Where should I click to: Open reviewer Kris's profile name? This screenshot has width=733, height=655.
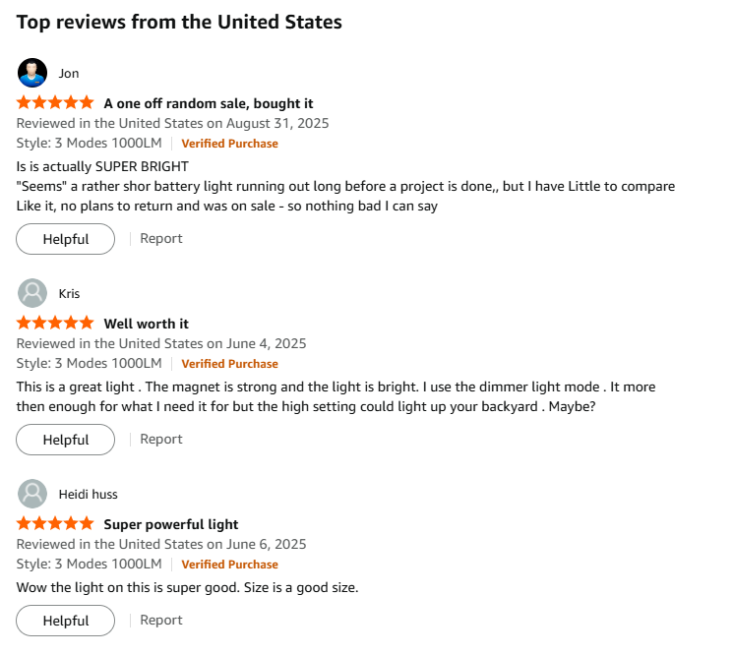click(70, 293)
